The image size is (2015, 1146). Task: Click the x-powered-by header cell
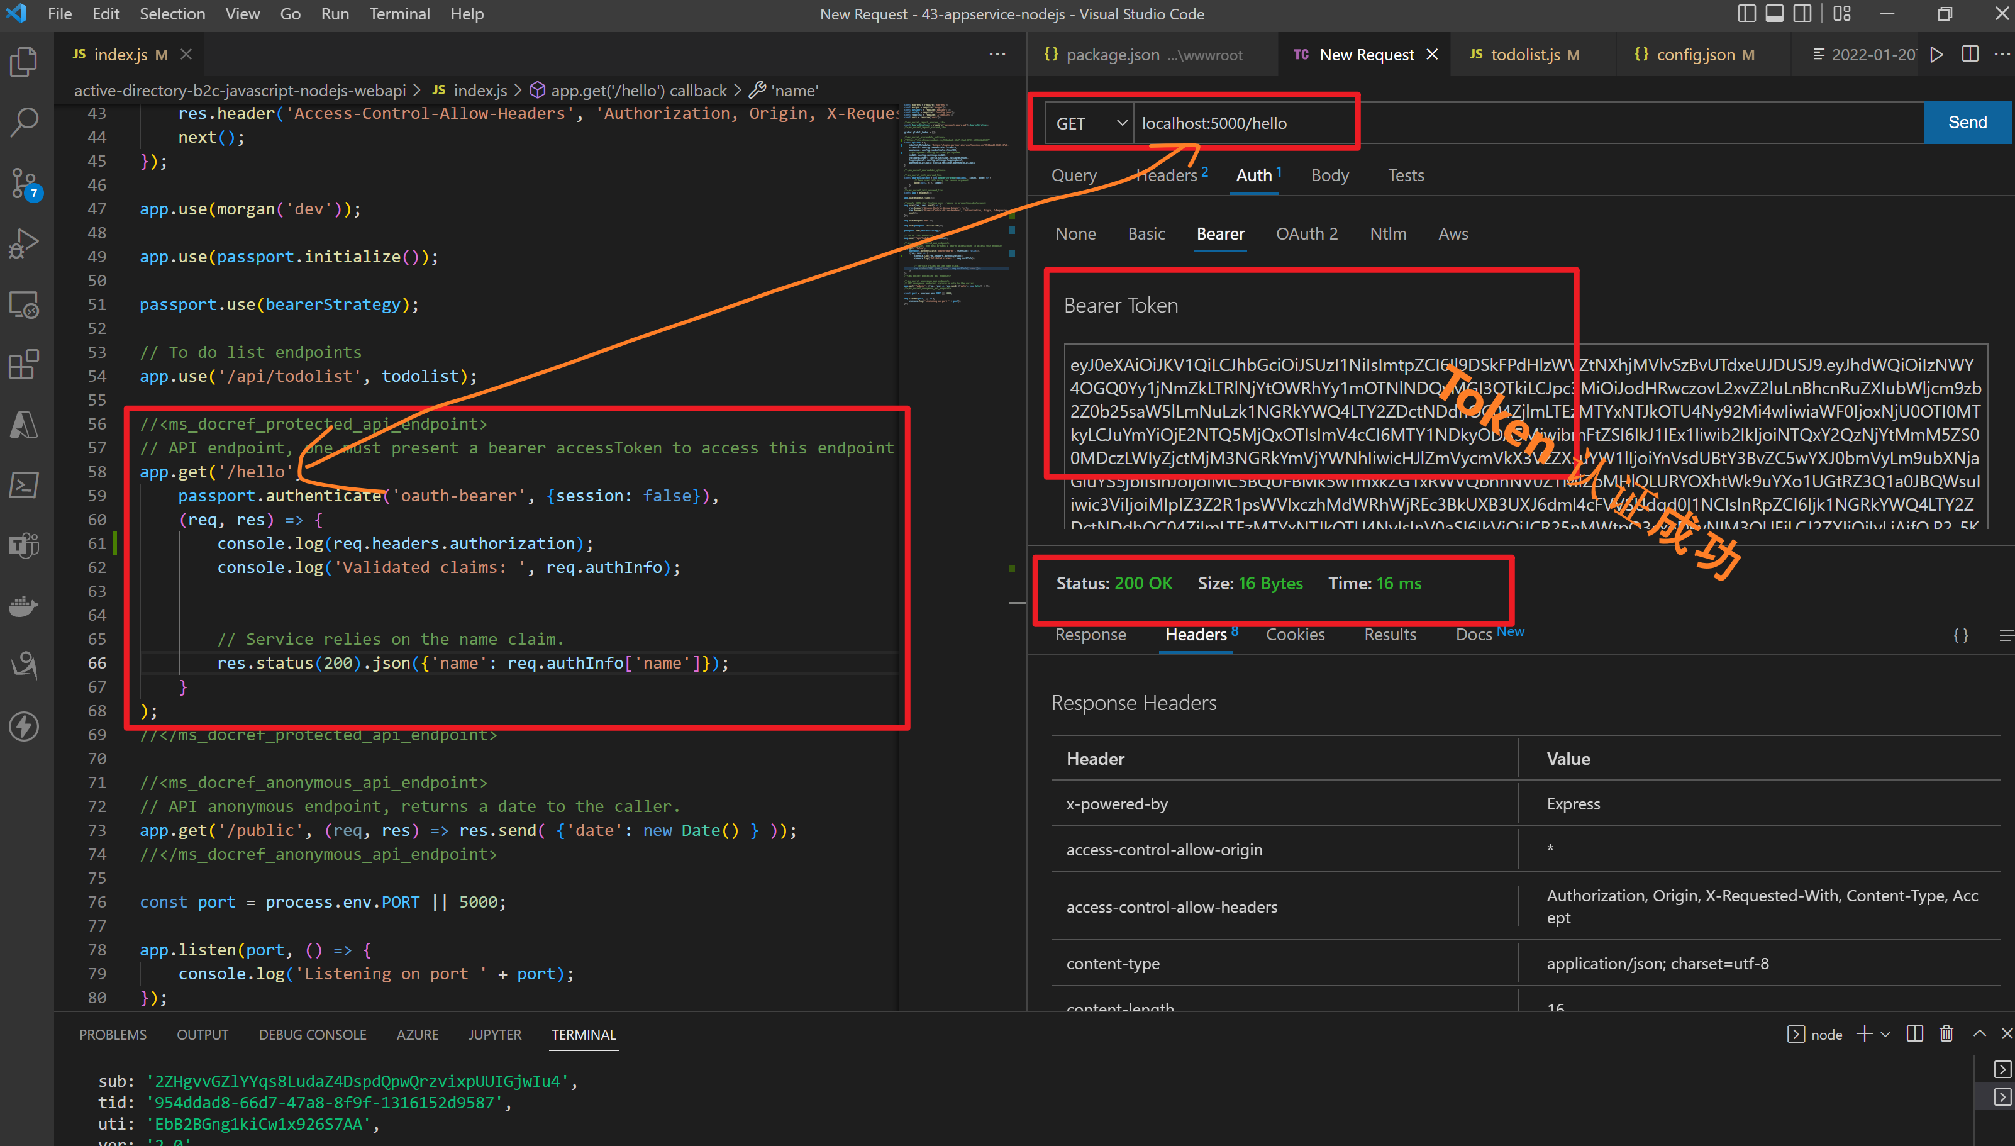(1284, 804)
